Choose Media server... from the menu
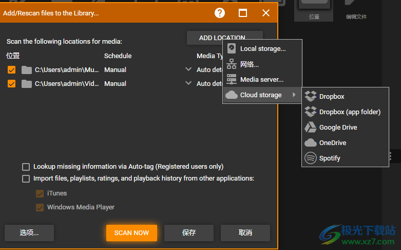This screenshot has height=250, width=401. pyautogui.click(x=261, y=79)
